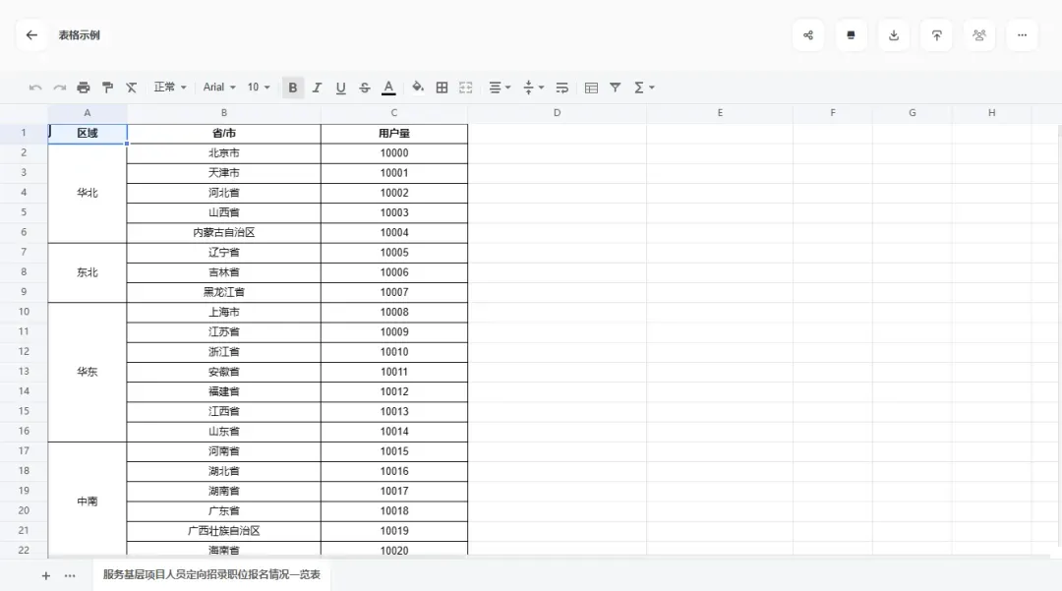
Task: Go back with the arrow button
Action: pyautogui.click(x=31, y=35)
